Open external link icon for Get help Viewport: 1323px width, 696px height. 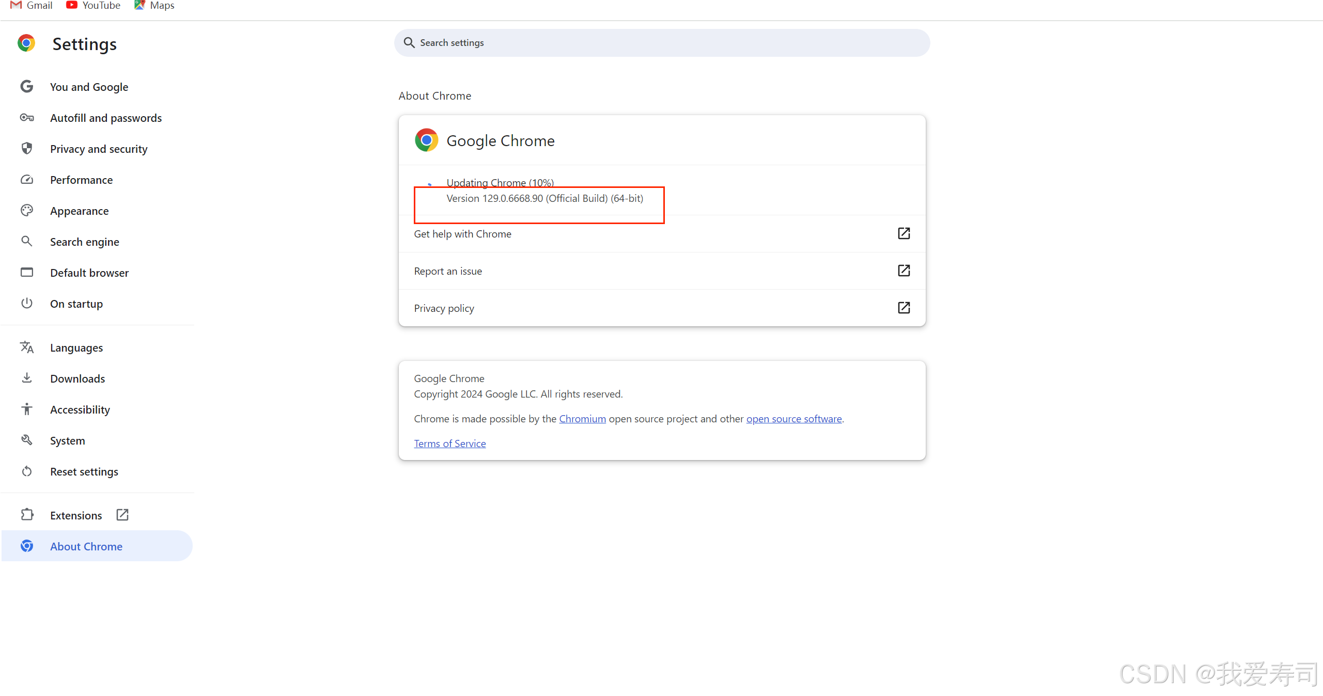pyautogui.click(x=904, y=233)
